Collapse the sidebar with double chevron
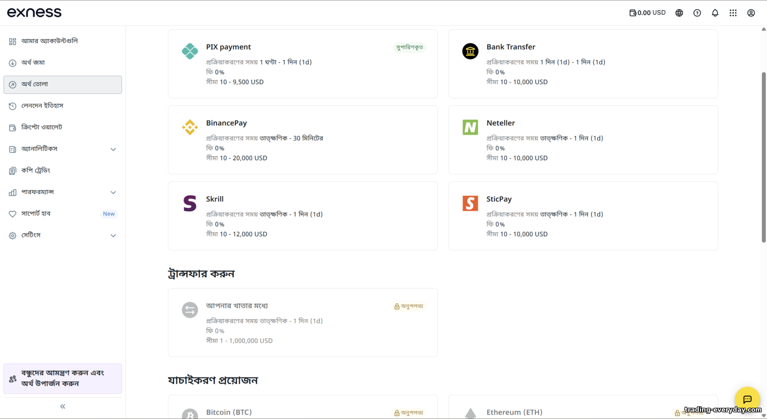Viewport: 767px width, 419px height. tap(63, 406)
